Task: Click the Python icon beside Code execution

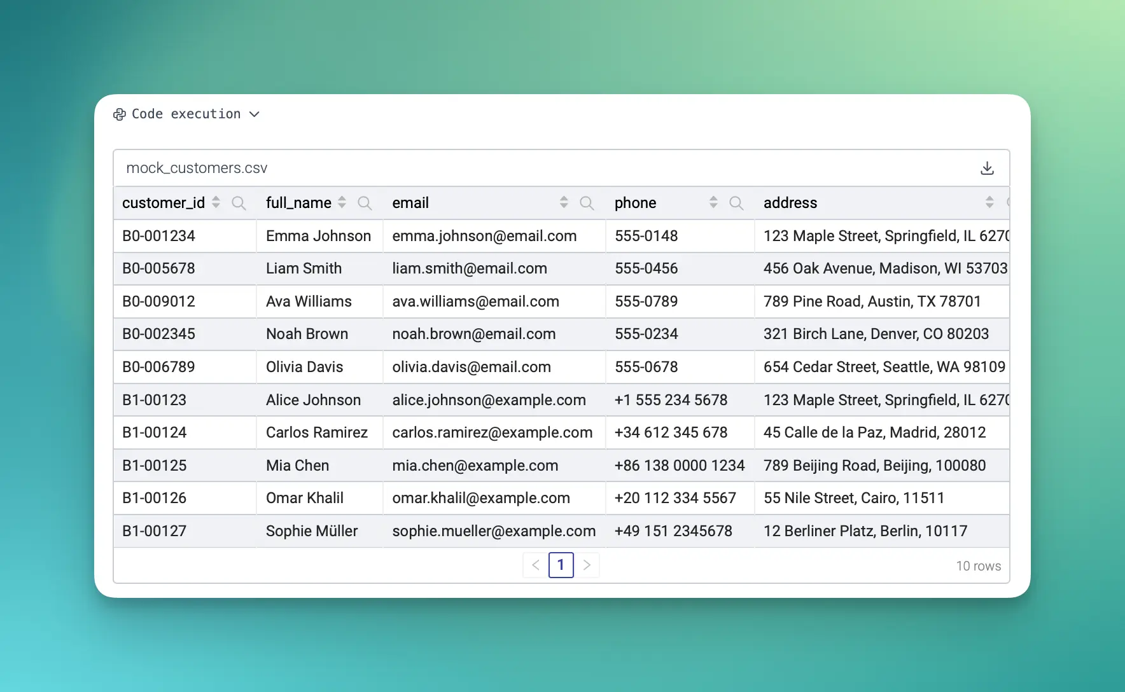Action: point(120,114)
